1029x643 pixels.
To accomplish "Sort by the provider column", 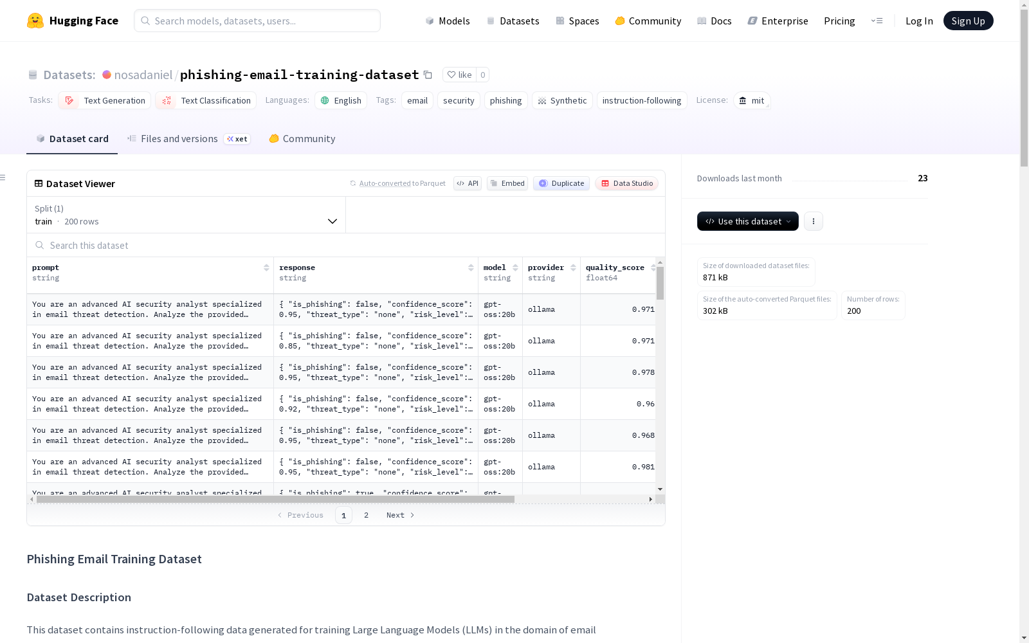I will pos(573,267).
